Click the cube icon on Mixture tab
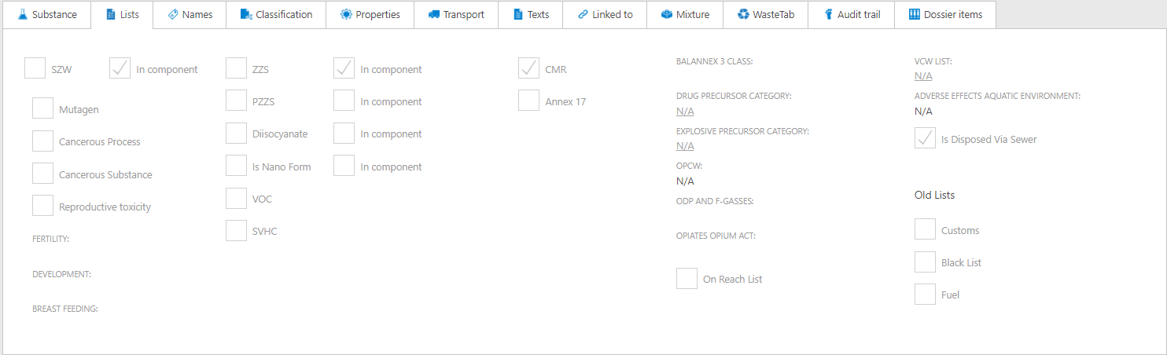This screenshot has height=355, width=1167. tap(667, 15)
